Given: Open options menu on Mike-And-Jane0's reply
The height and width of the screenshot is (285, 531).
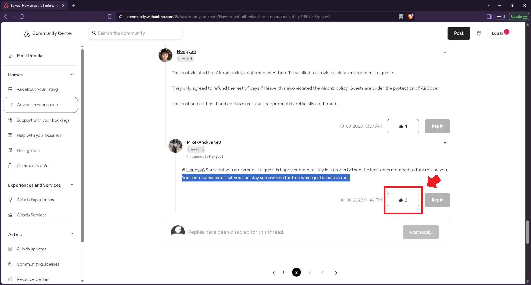Looking at the screenshot, I should click(x=445, y=143).
